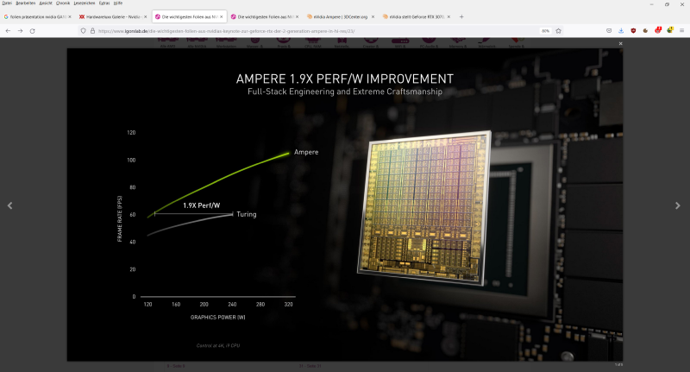The height and width of the screenshot is (372, 690).
Task: Open the tracking protection shield icon
Action: pyautogui.click(x=83, y=31)
